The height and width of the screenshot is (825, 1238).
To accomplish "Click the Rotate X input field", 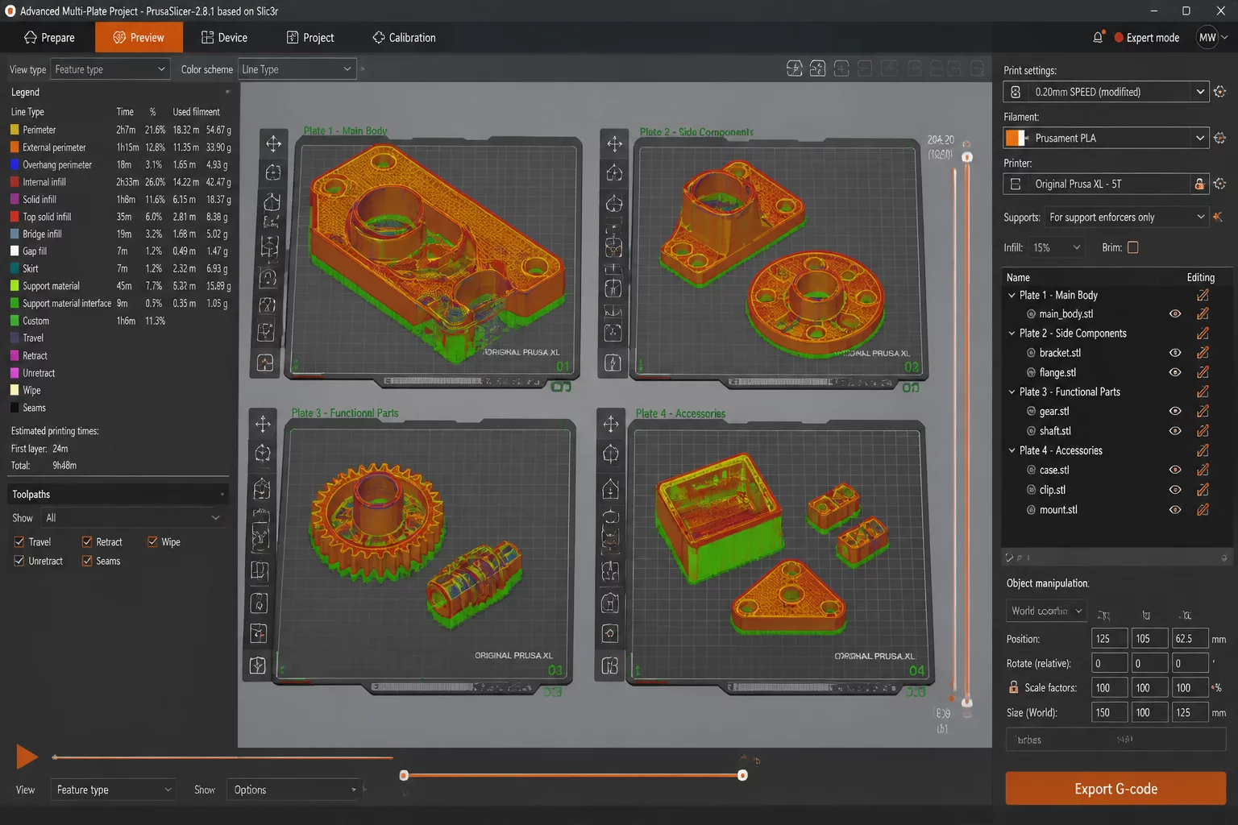I will click(1109, 663).
